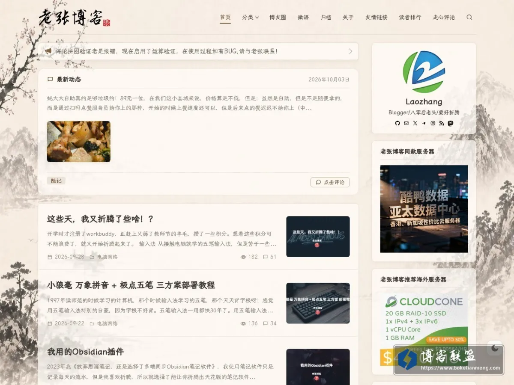Open the Telegram icon

(424, 123)
